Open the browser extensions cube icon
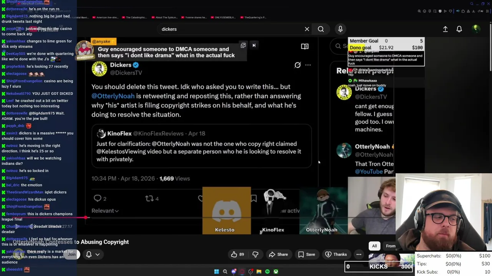This screenshot has width=492, height=276. [x=463, y=11]
